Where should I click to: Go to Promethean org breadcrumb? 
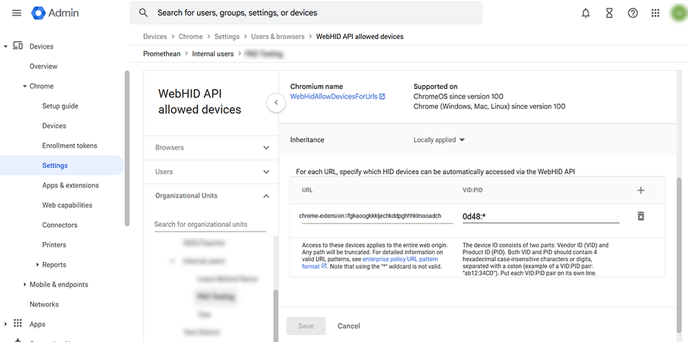[162, 54]
